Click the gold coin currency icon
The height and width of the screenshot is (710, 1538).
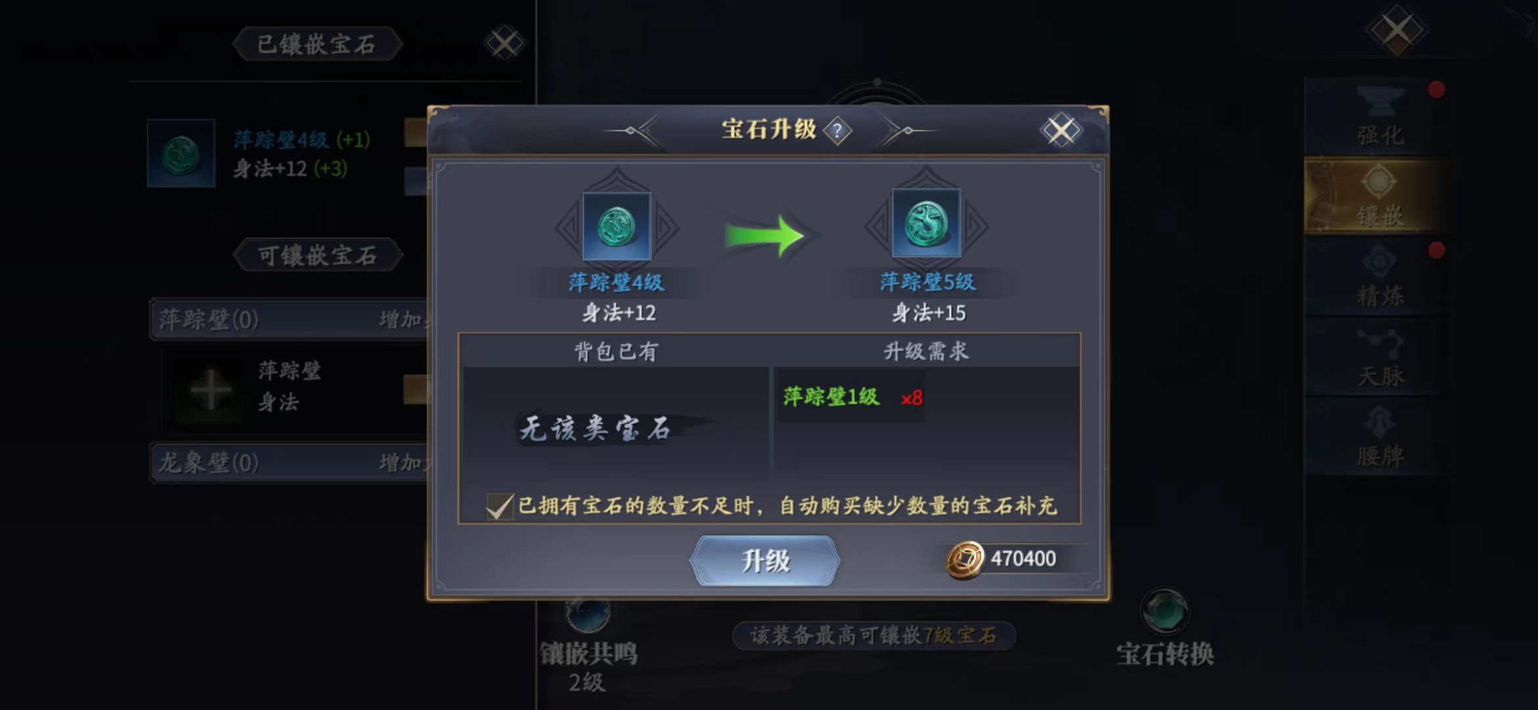(x=965, y=559)
